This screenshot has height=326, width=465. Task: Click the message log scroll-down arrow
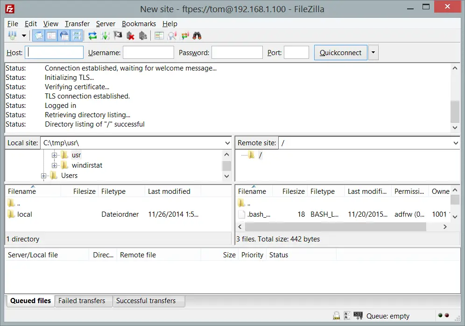(455, 128)
